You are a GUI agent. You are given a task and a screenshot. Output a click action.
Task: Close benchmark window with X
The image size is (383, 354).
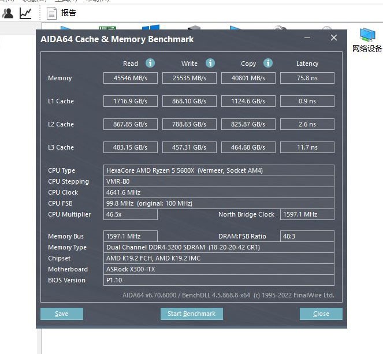pyautogui.click(x=334, y=38)
